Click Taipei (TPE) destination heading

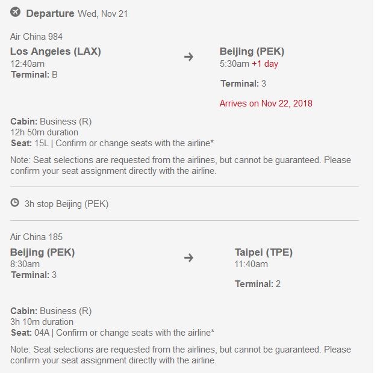264,252
